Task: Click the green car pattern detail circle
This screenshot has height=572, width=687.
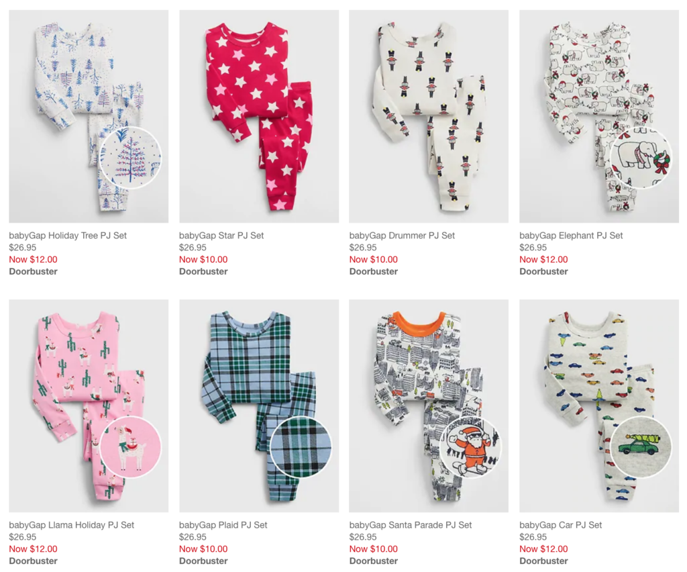Action: [x=641, y=447]
